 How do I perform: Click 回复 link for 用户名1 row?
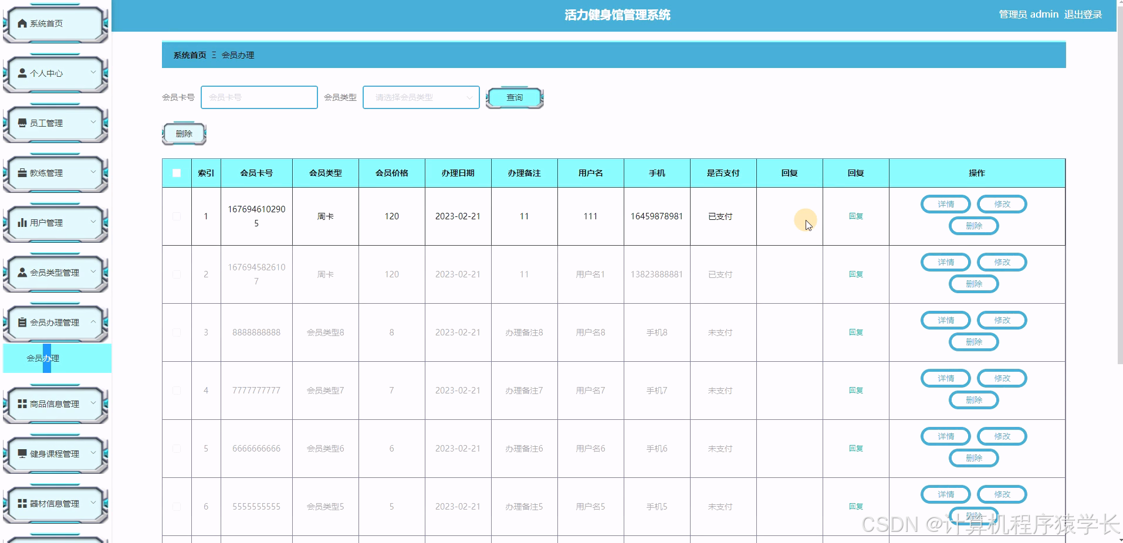(x=856, y=274)
